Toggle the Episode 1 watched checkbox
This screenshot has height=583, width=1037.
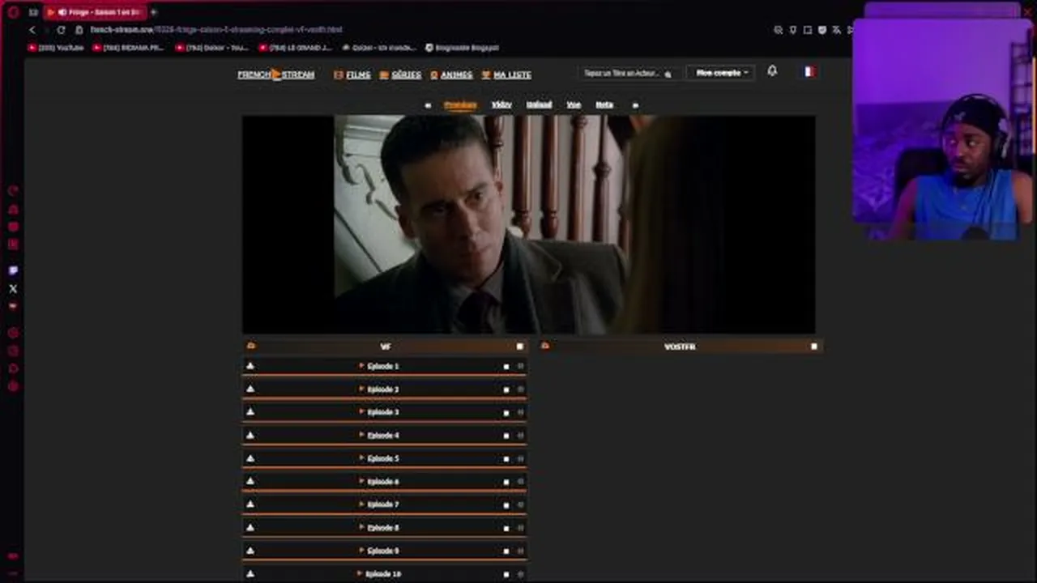click(x=506, y=367)
